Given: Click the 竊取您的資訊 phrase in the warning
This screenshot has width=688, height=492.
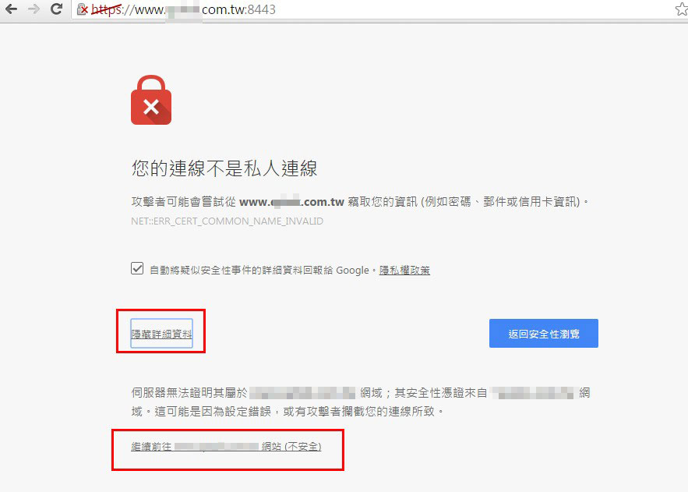Looking at the screenshot, I should (x=383, y=202).
